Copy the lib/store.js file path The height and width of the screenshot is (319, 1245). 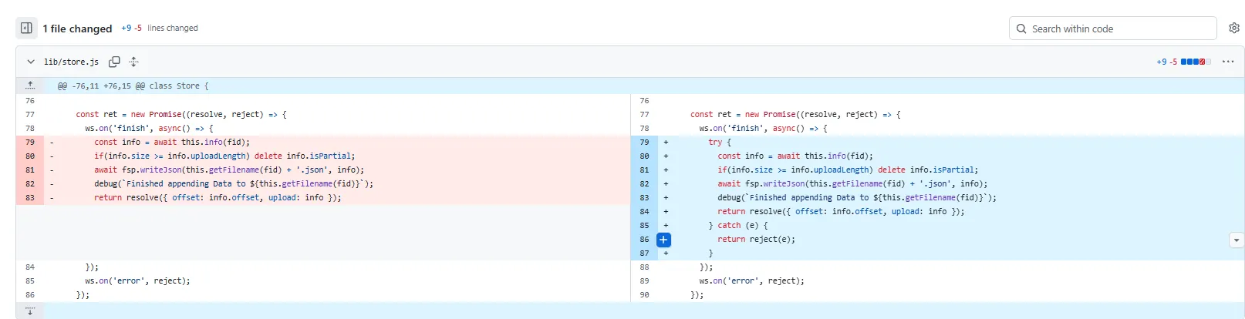pyautogui.click(x=114, y=62)
